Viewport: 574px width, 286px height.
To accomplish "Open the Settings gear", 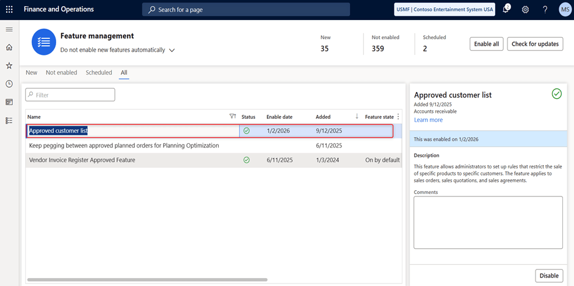I will tap(525, 10).
